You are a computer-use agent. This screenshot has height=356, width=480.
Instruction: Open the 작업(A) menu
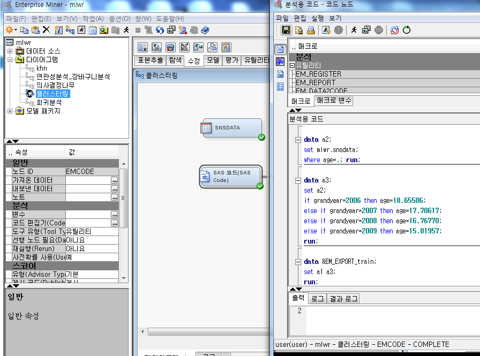93,19
